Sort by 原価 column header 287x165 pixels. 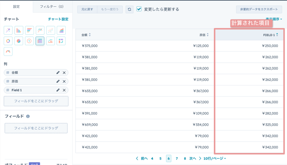[204, 35]
